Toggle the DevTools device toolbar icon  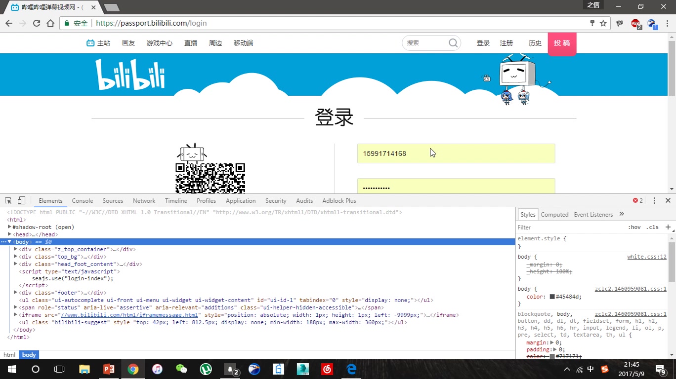coord(21,200)
